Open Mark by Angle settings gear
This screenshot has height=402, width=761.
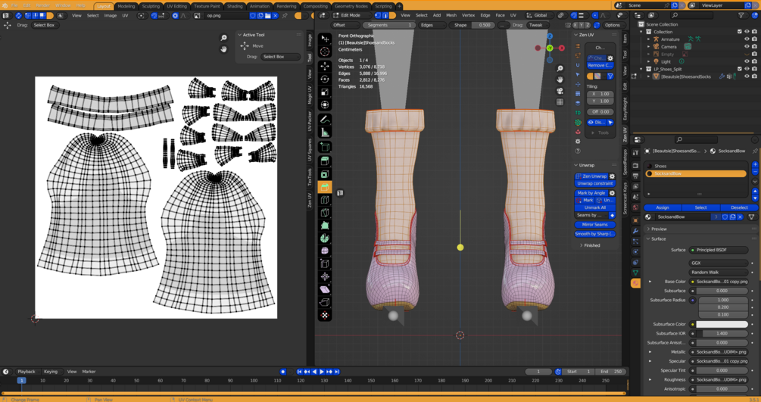click(612, 193)
